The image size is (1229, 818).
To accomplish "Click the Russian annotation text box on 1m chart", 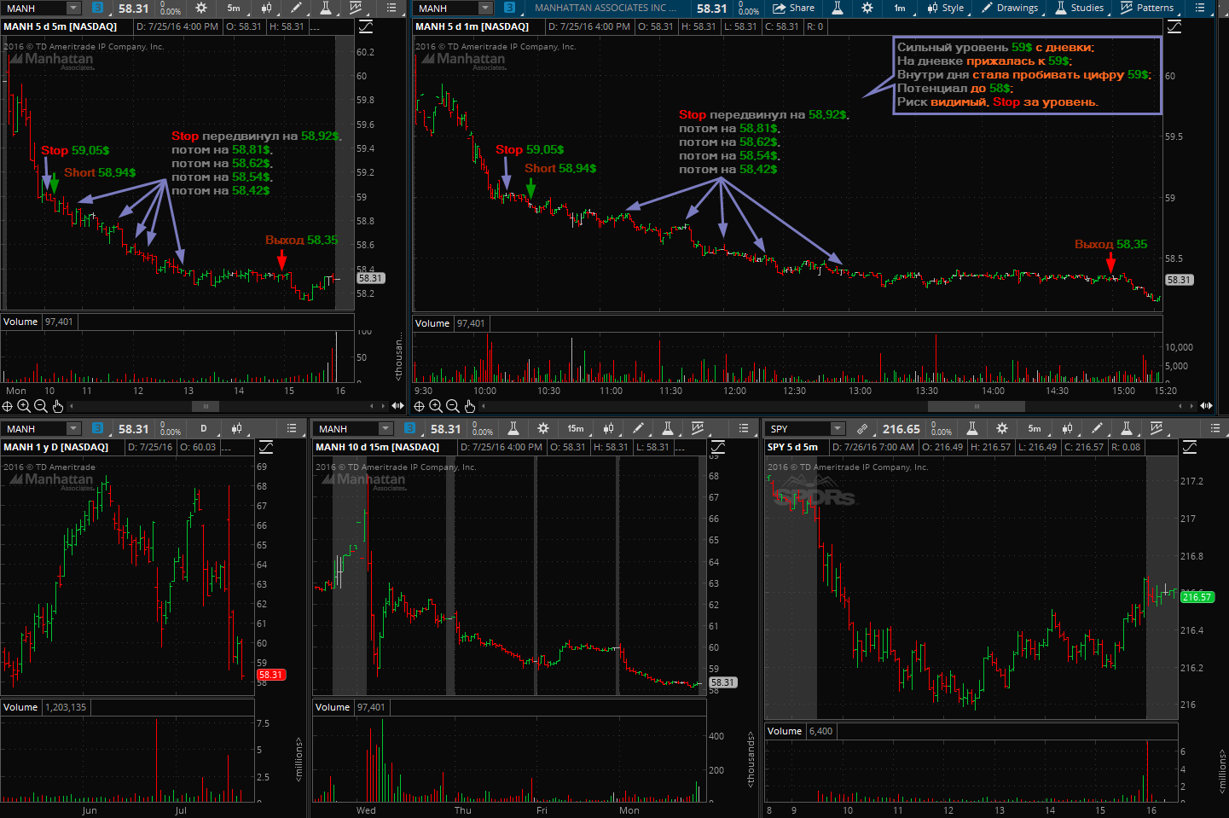I will tap(1028, 75).
